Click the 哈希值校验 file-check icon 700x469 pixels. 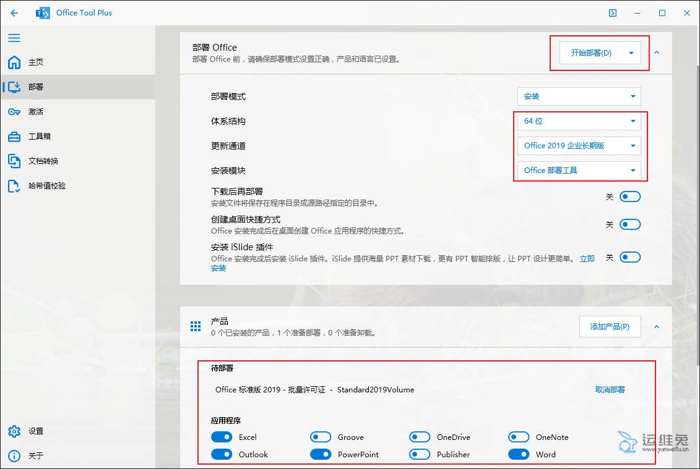coord(14,186)
